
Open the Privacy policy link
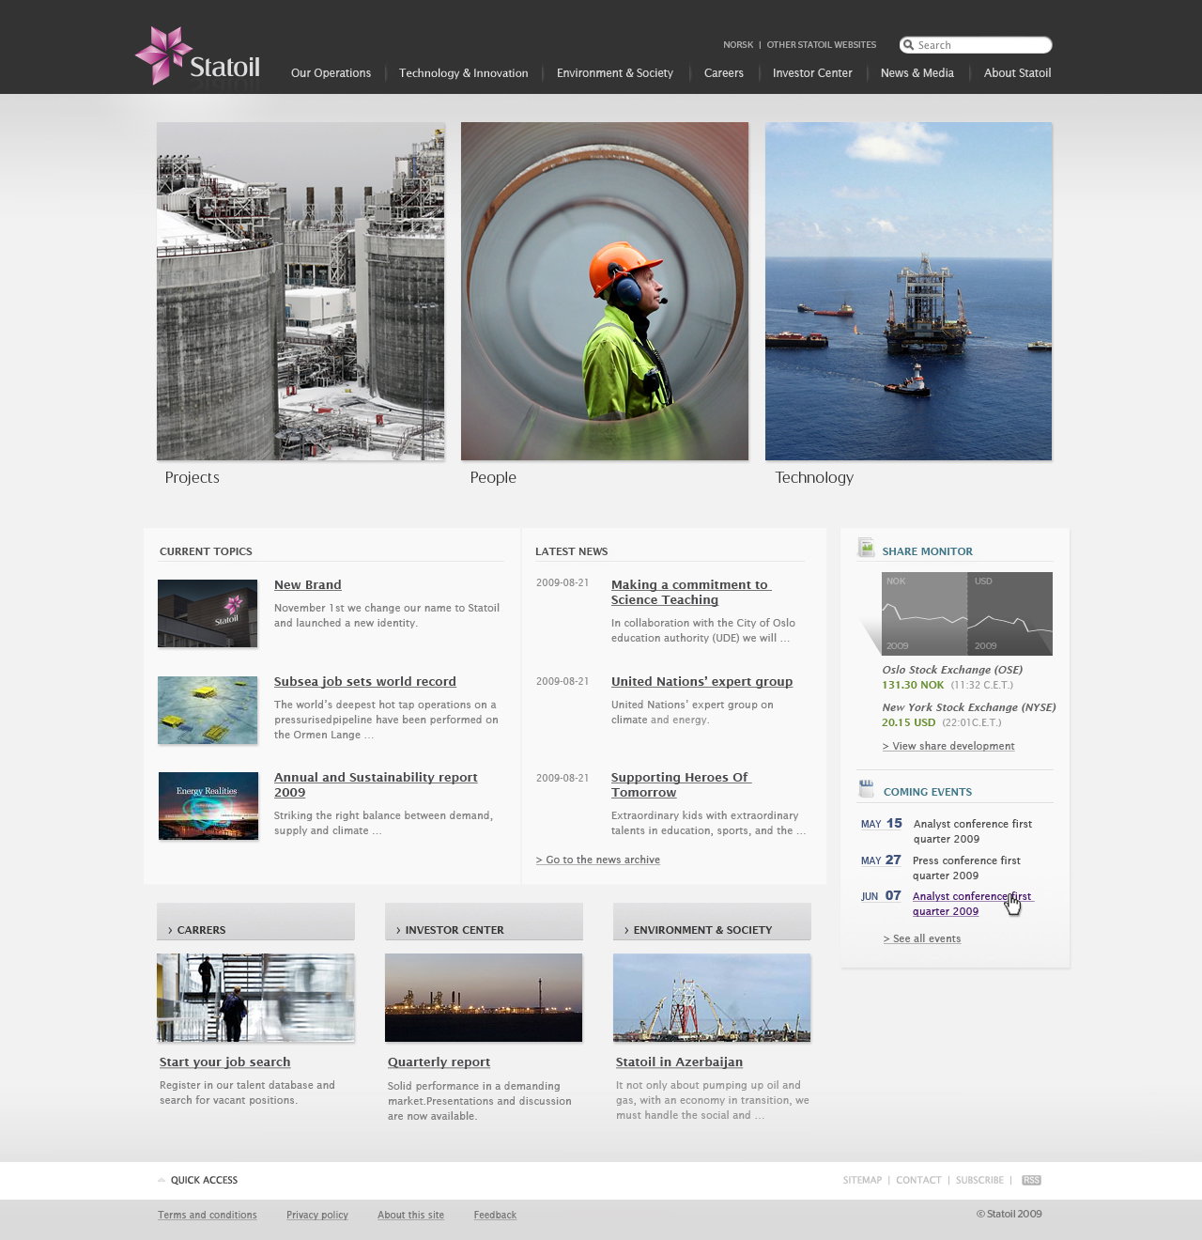point(317,1216)
